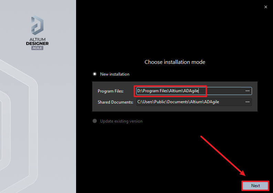
Task: Select the New installation radio button
Action: [x=95, y=74]
